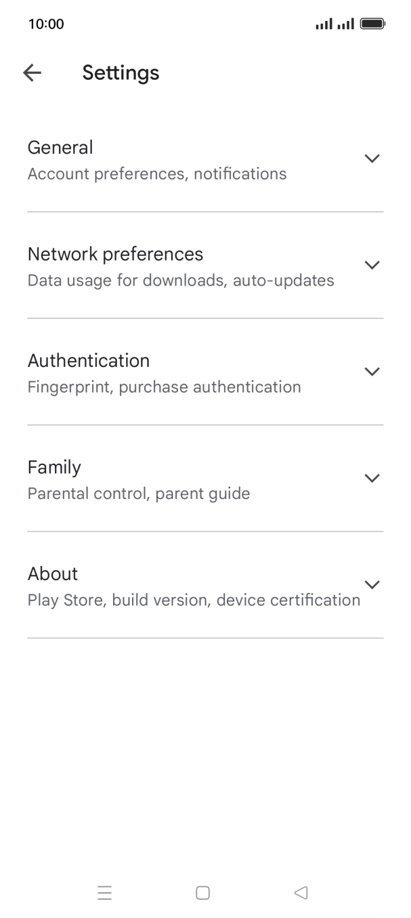This screenshot has height=918, width=411.
Task: Expand the Network preferences chevron
Action: click(371, 265)
